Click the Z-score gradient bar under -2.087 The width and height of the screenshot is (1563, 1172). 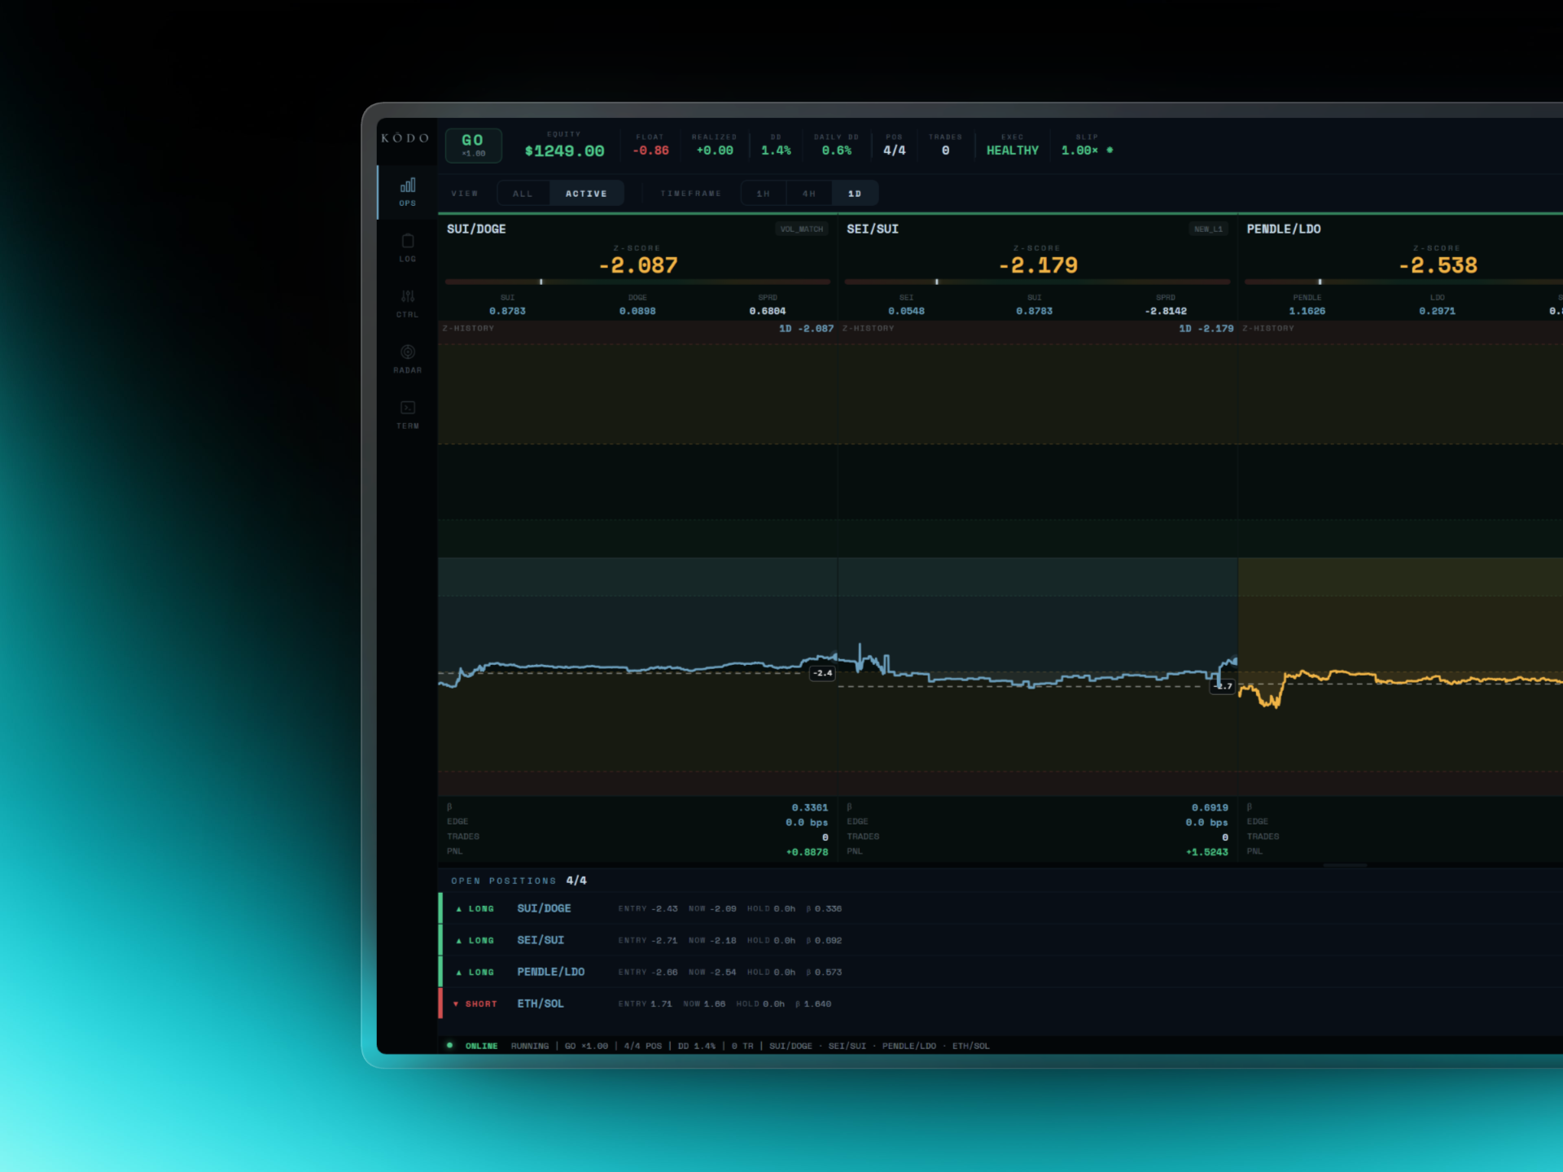point(637,282)
